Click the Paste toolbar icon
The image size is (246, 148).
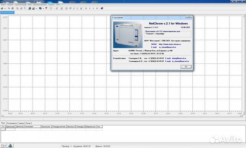point(13,8)
